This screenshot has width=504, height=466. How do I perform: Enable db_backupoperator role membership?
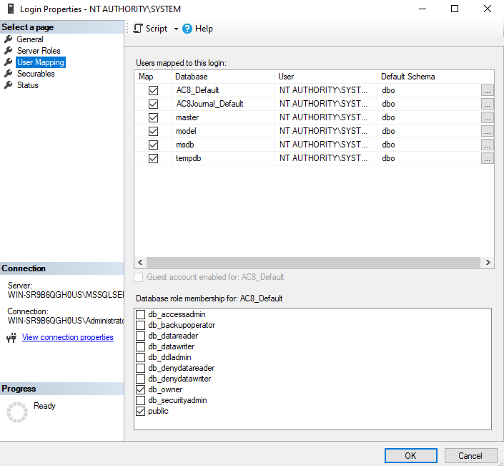[140, 325]
